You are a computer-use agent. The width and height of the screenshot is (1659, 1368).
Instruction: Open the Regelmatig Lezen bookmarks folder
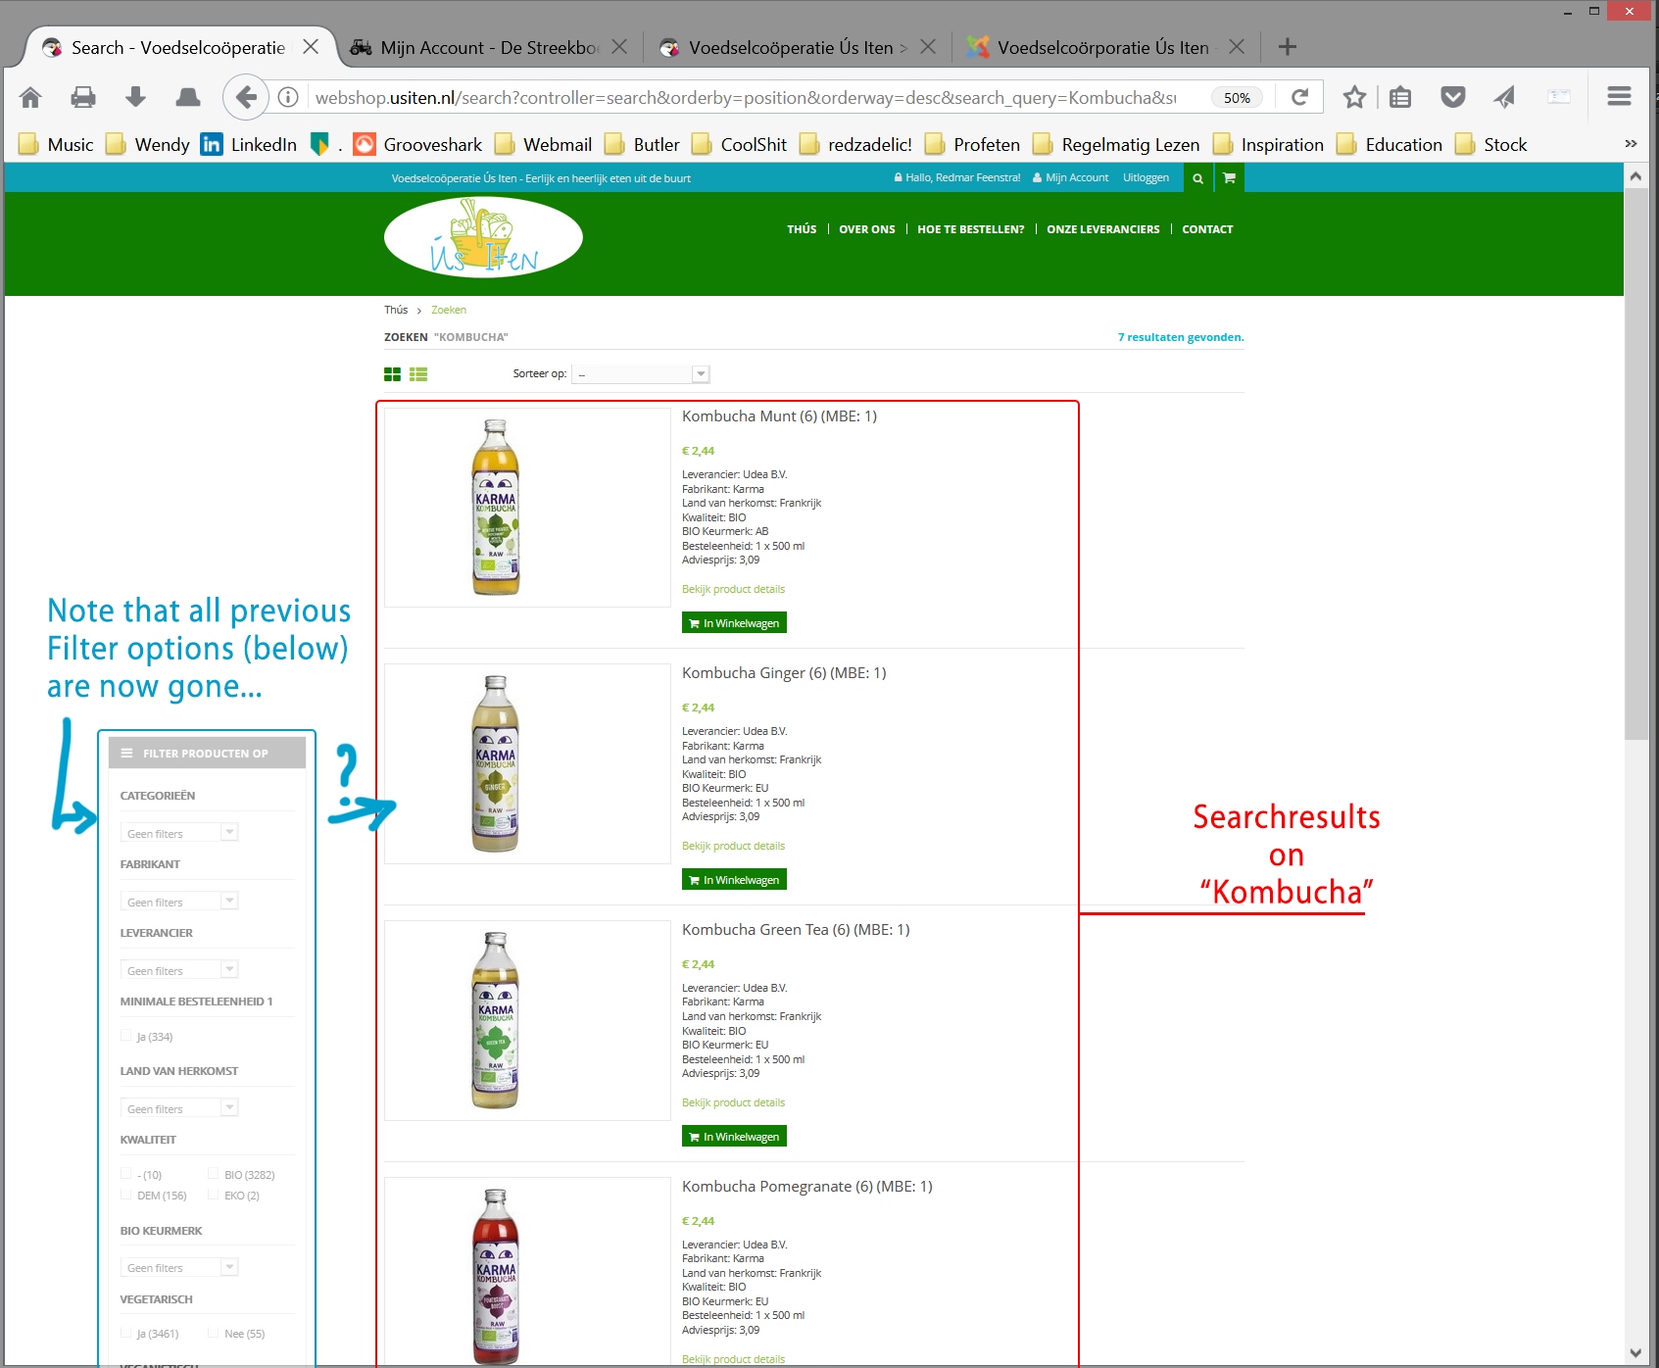1116,145
